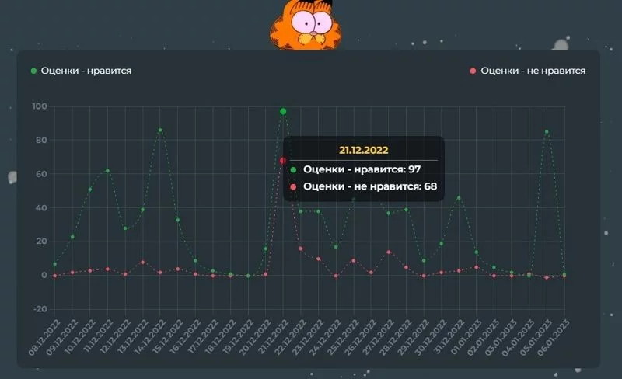
Task: Click the red legend dot for dislikes
Action: coord(473,71)
